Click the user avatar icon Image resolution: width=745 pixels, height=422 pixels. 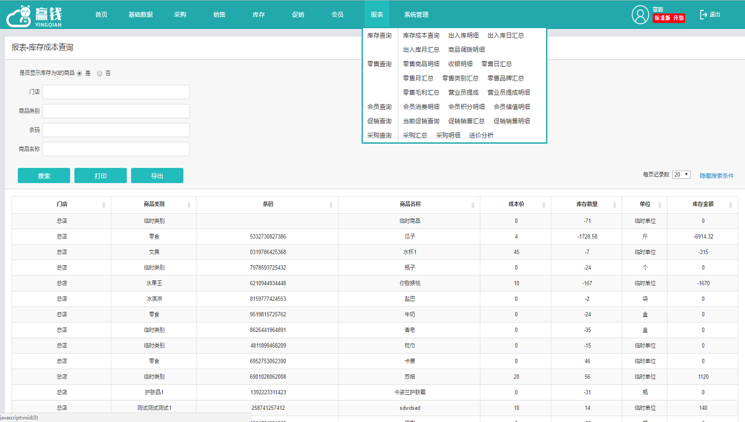pyautogui.click(x=640, y=15)
